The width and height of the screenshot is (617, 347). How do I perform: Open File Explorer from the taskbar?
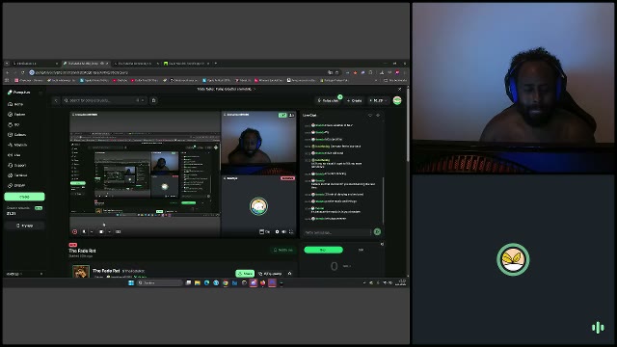[197, 282]
